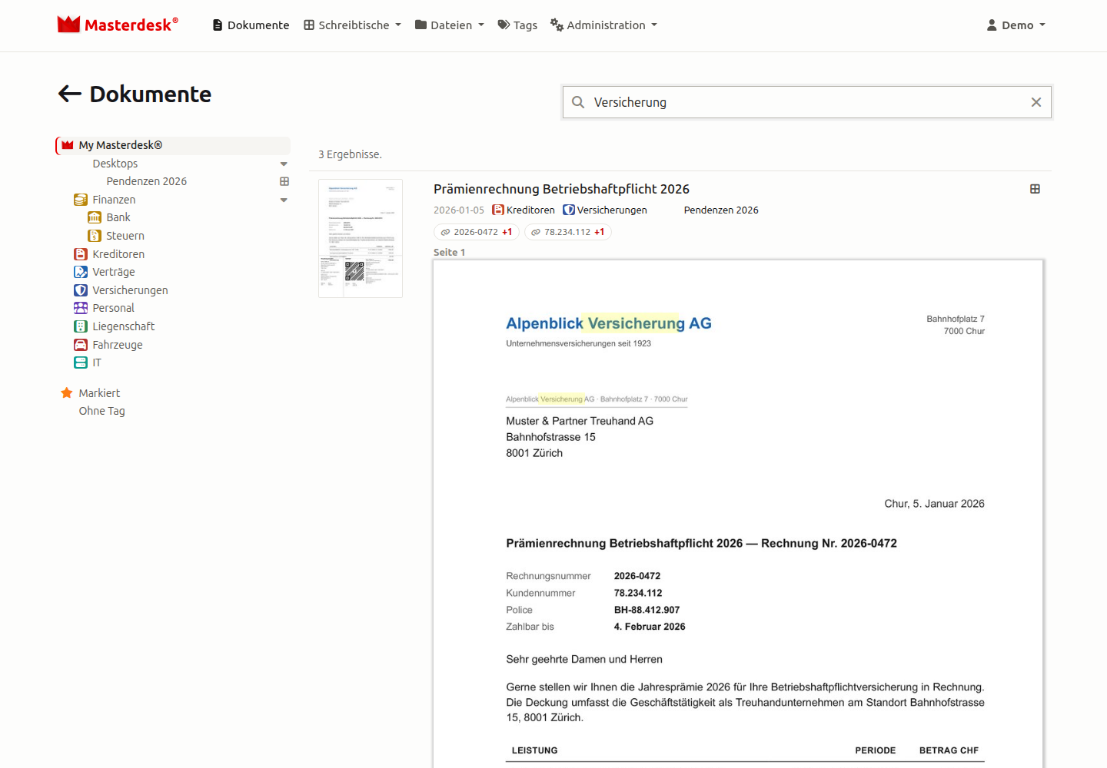The height and width of the screenshot is (768, 1107).
Task: Click the link icon in the 2026-0472 chip
Action: pyautogui.click(x=445, y=232)
